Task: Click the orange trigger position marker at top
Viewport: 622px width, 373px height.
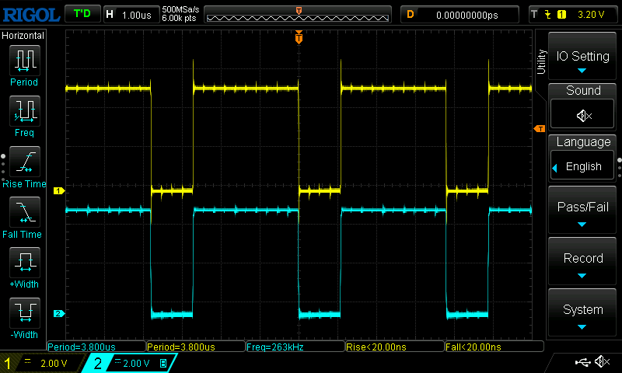Action: (x=299, y=38)
